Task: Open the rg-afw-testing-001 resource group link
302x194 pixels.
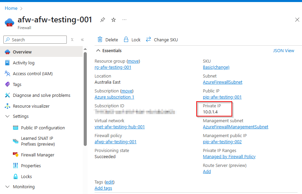Action: pos(113,67)
